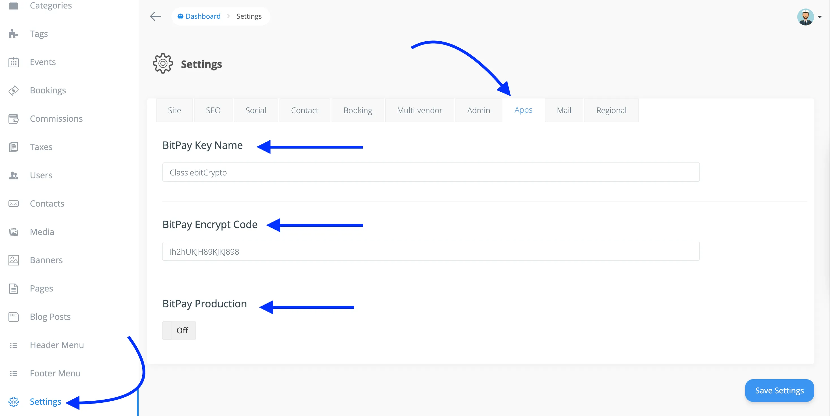
Task: Open the Regional settings tab
Action: (611, 110)
